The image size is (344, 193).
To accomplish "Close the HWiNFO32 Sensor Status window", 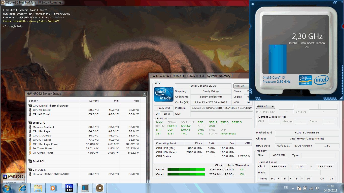I will 144,94.
